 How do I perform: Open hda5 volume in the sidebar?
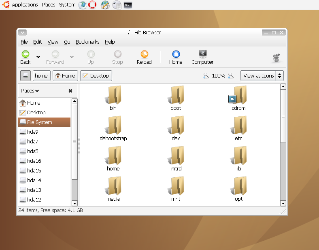coord(44,151)
